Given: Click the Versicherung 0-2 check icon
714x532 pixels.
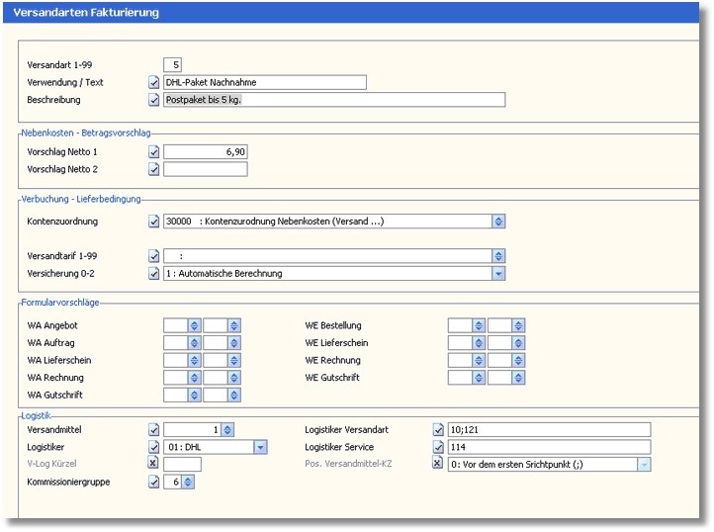Looking at the screenshot, I should pyautogui.click(x=153, y=274).
